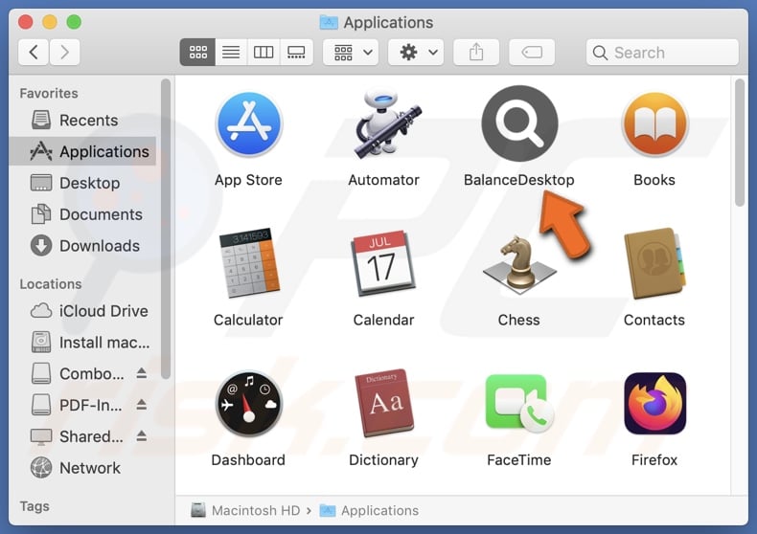The height and width of the screenshot is (534, 757).
Task: Click the App Store name label
Action: click(248, 180)
